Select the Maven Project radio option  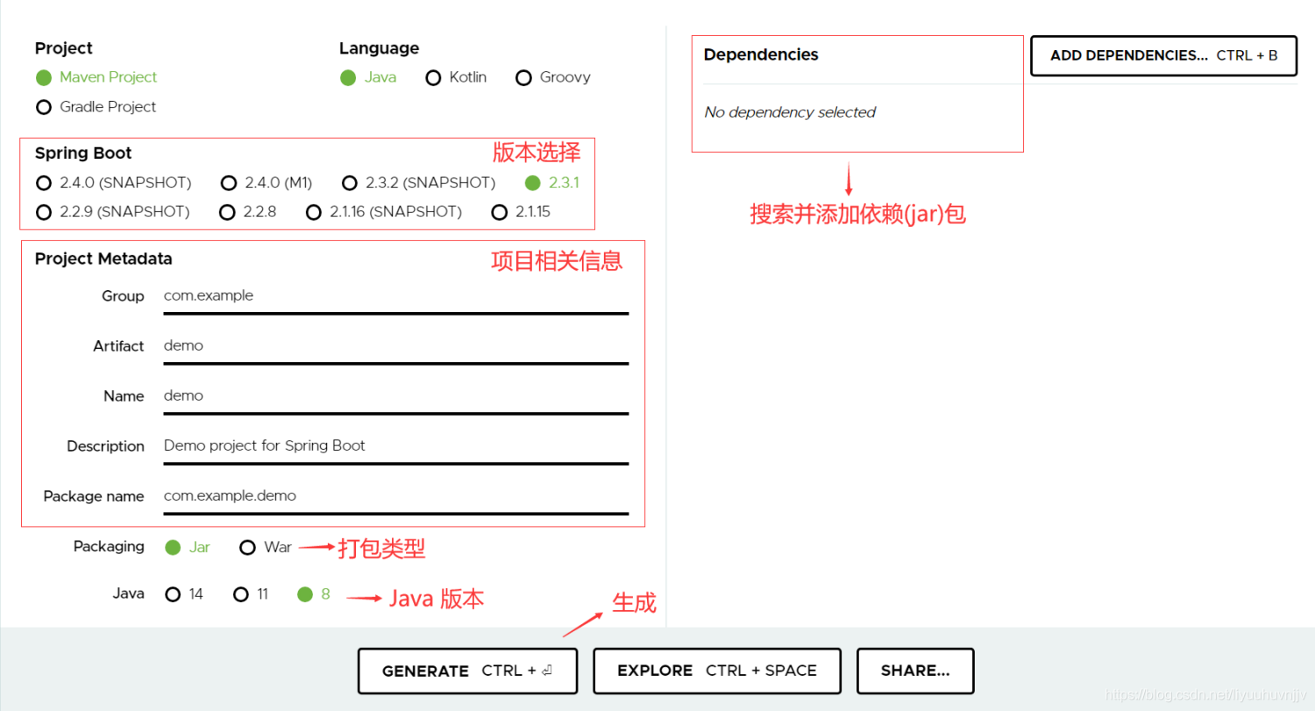pos(96,77)
